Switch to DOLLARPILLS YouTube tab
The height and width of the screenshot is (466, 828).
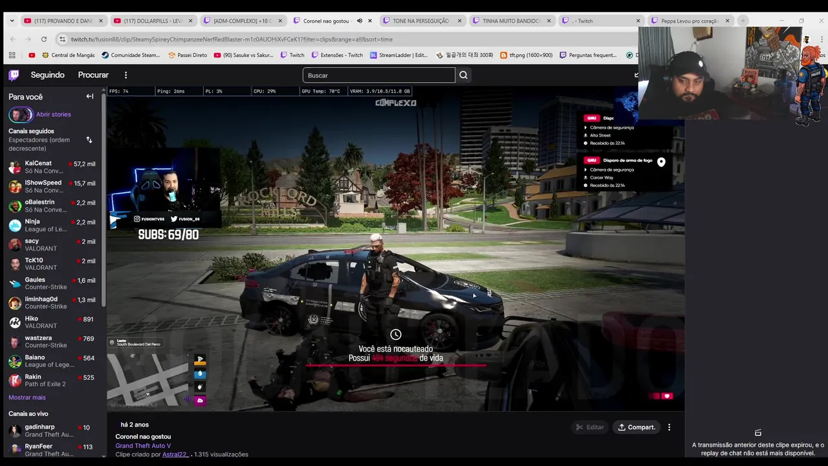[153, 21]
